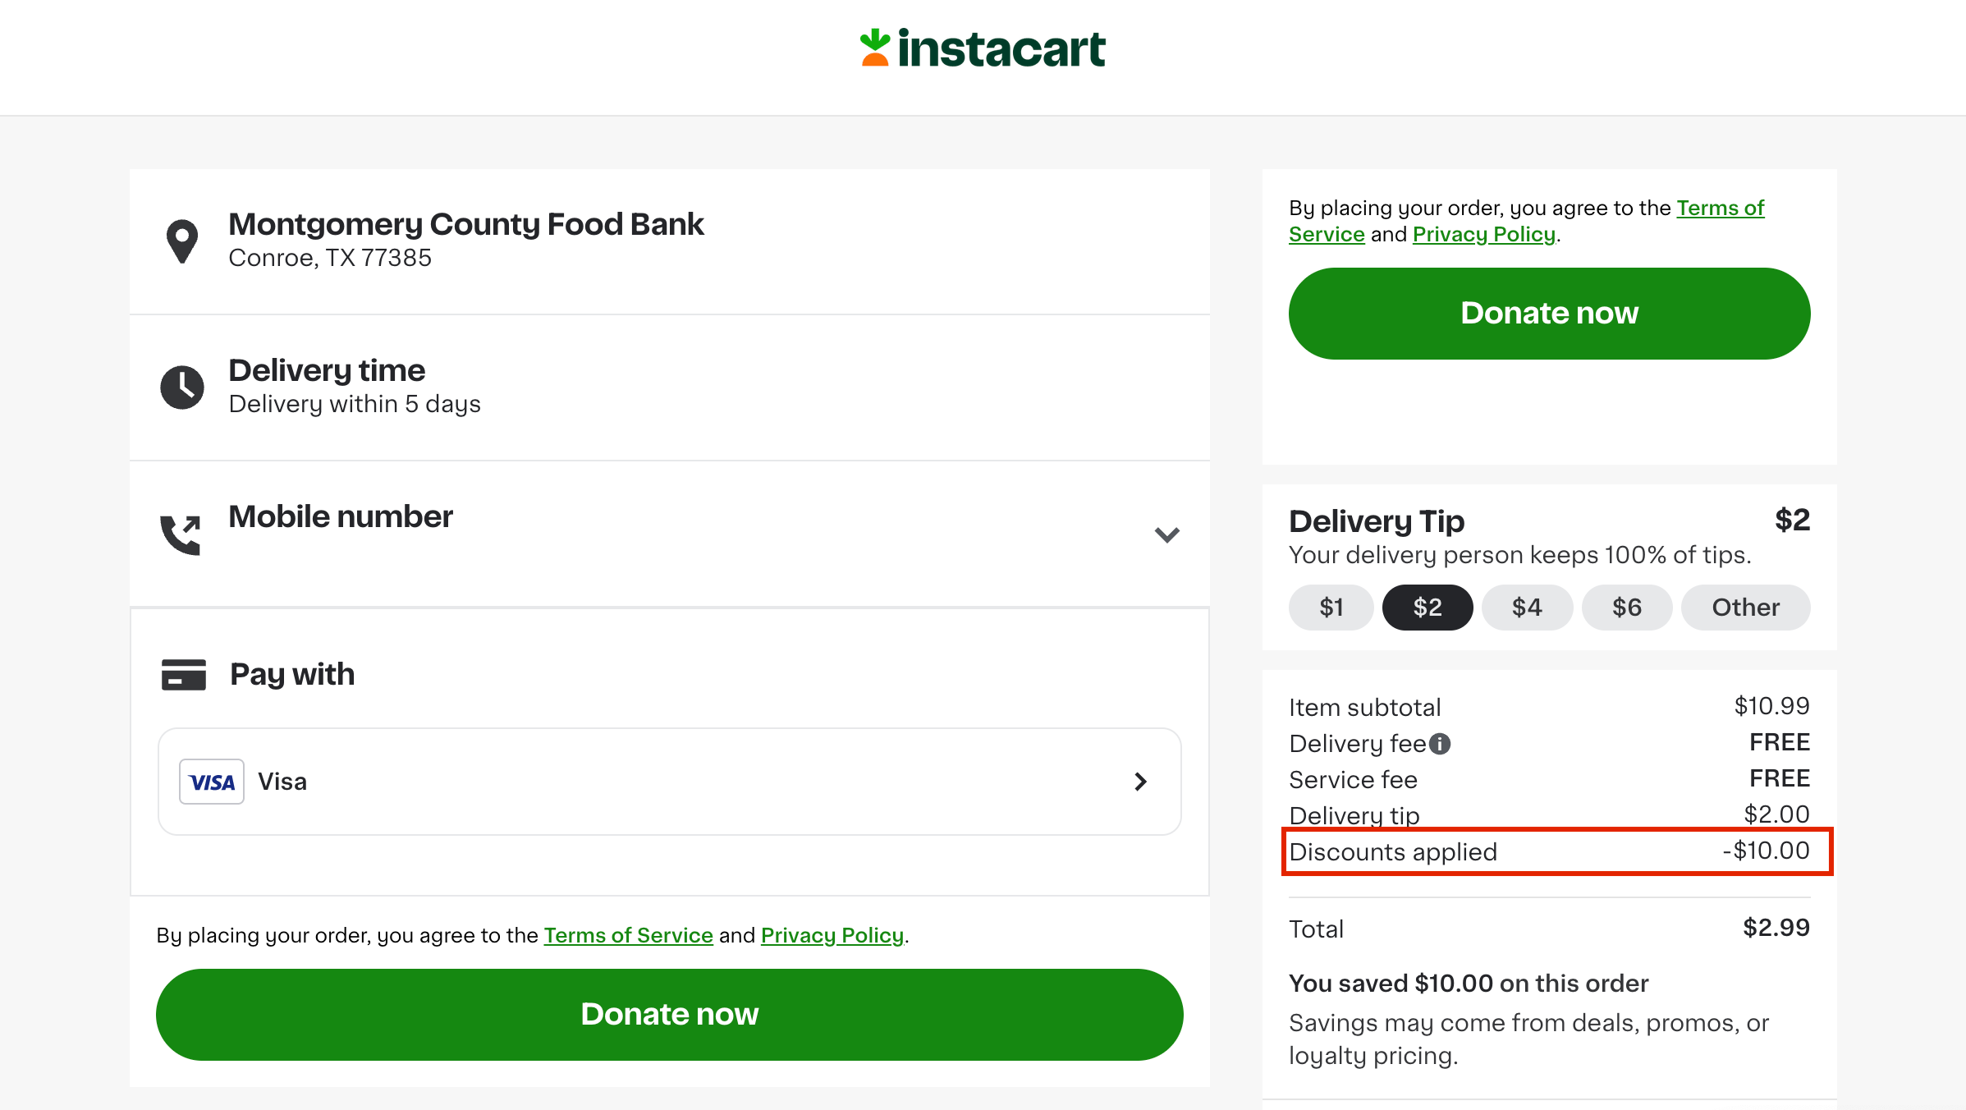
Task: Click the bottom Donate now button
Action: click(669, 1014)
